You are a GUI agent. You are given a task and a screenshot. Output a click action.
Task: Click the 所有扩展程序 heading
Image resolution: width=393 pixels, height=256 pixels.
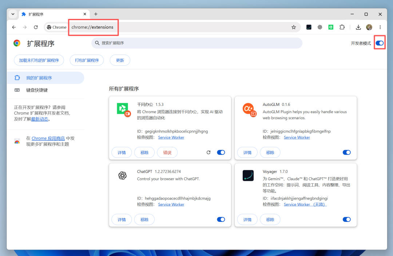[x=124, y=89]
